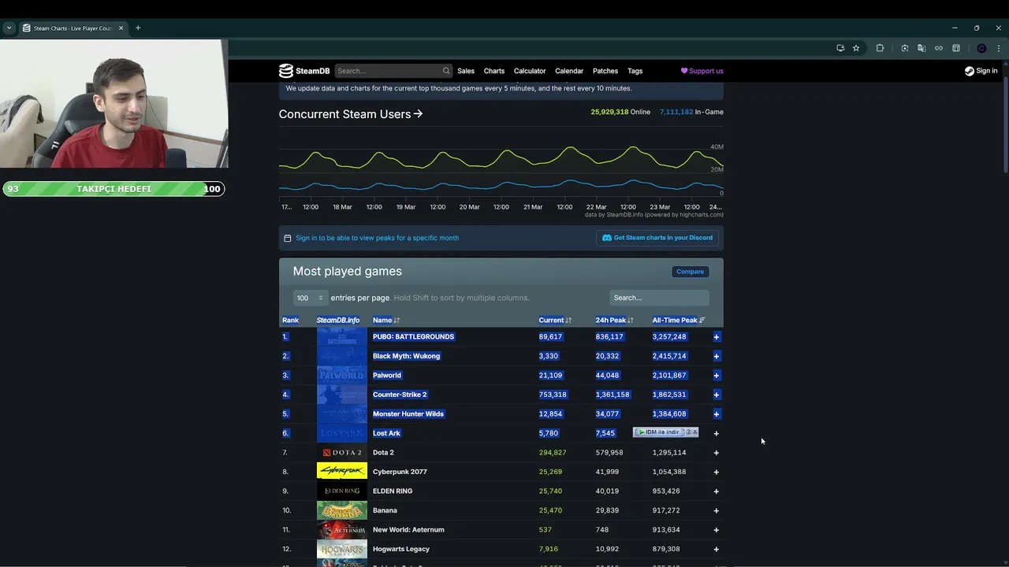This screenshot has height=567, width=1009.
Task: Click the SteamDB logo in header
Action: coord(304,71)
